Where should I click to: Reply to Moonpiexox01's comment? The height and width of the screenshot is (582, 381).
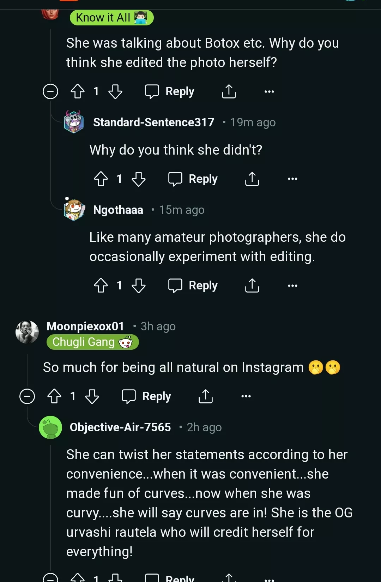coord(146,396)
